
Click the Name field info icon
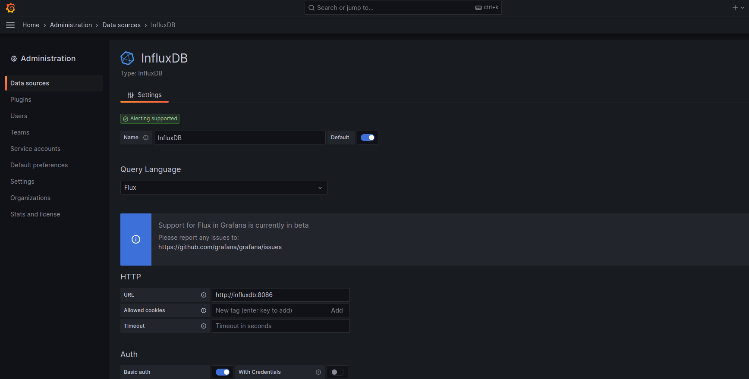tap(146, 138)
